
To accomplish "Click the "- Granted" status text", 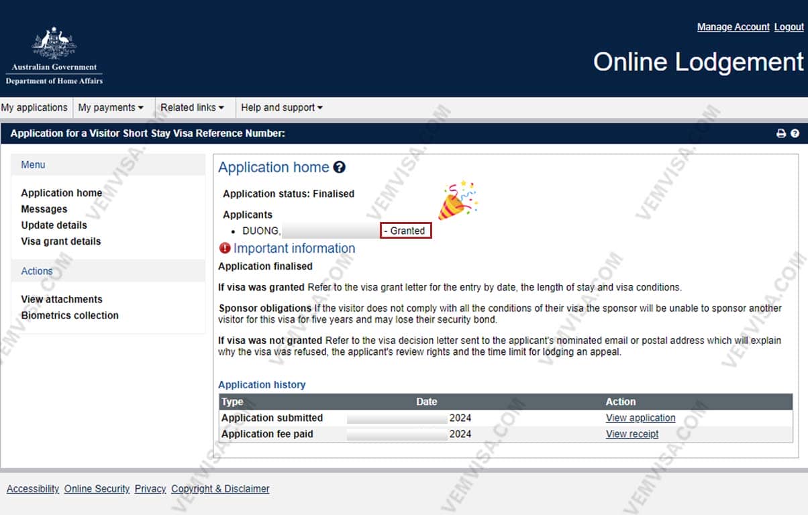I will pos(405,231).
